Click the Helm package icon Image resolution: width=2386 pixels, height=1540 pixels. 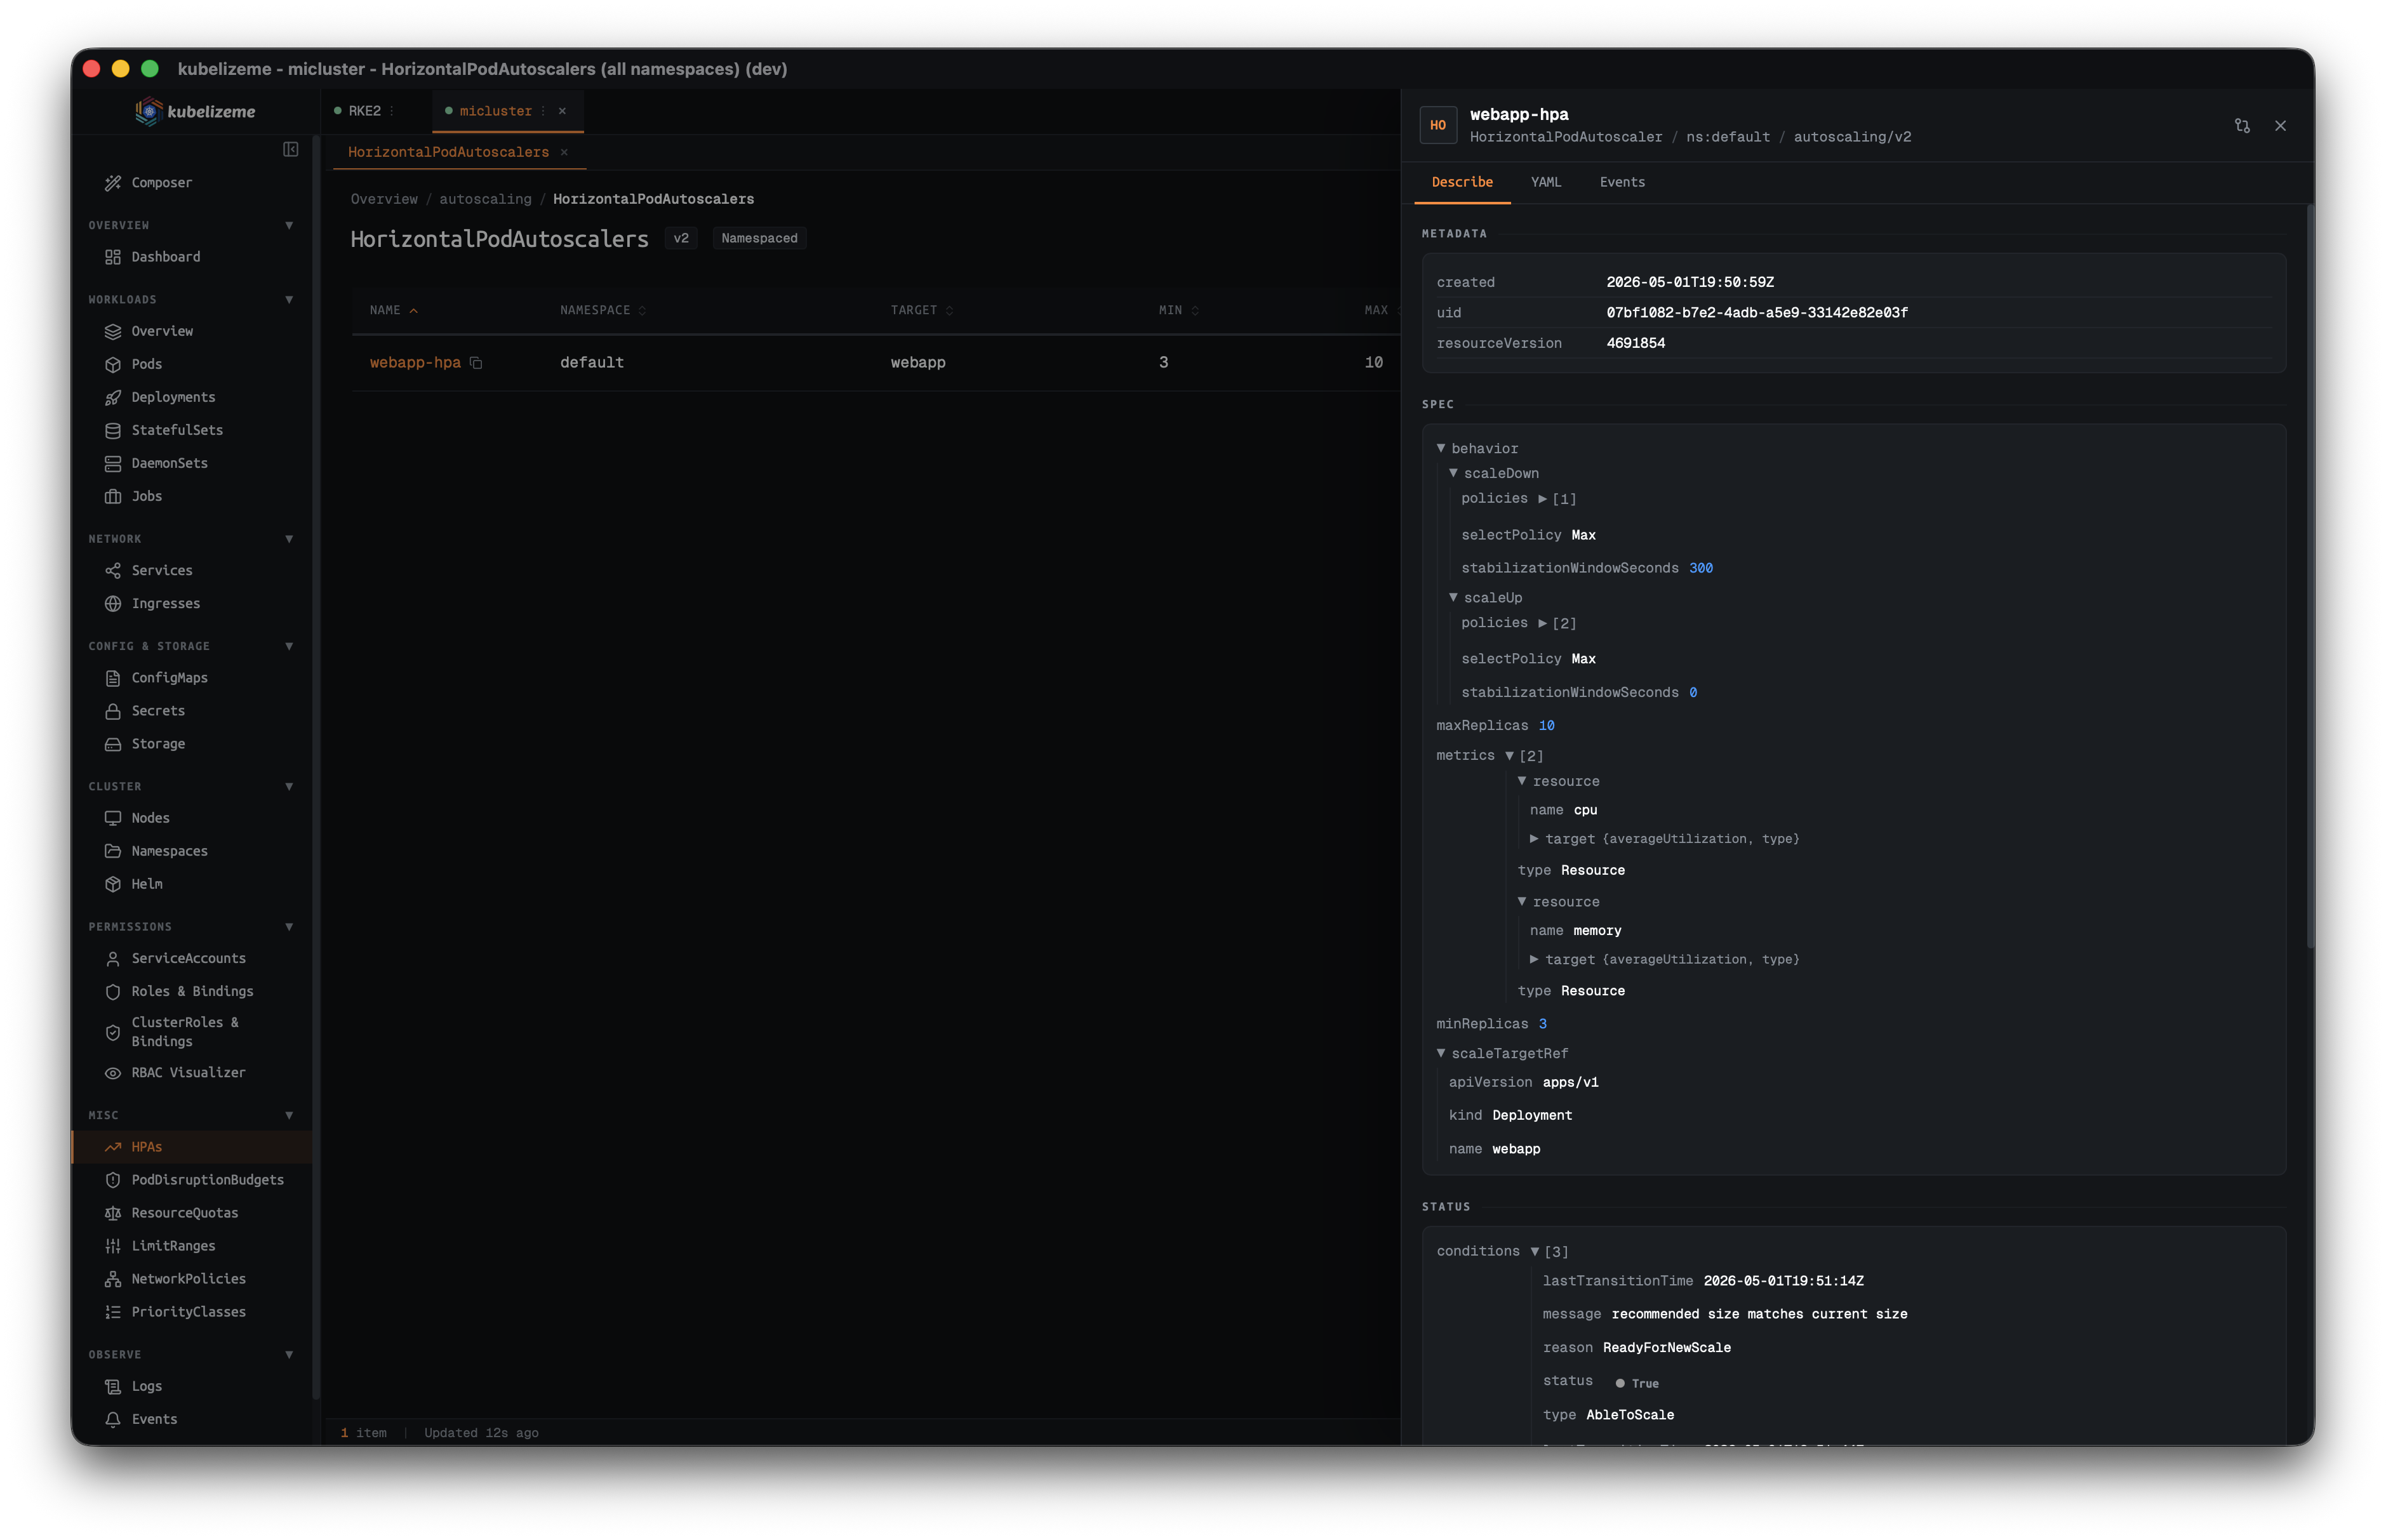[113, 884]
